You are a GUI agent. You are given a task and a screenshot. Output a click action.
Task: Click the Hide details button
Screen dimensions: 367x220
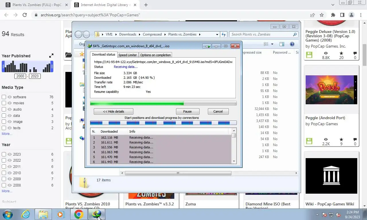tap(114, 111)
